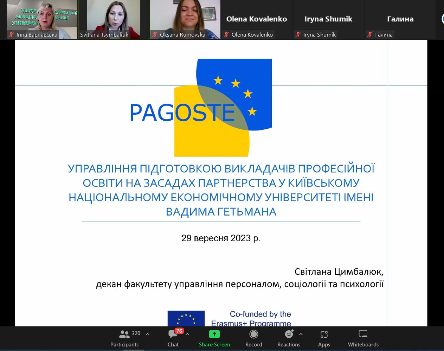The image size is (444, 351).
Task: Click muted microphone icon beside Olena Kovalenko label
Action: point(227,34)
